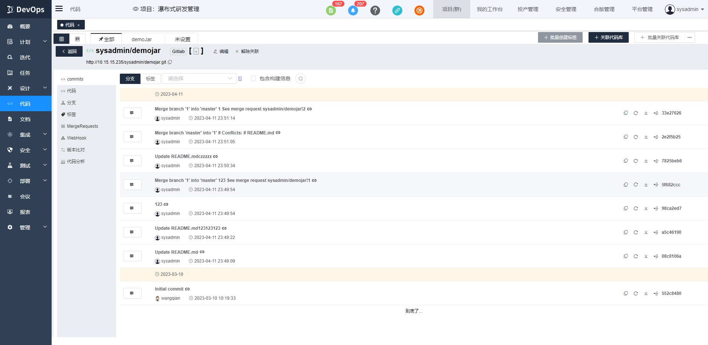Screen dimensions: 708x345
Task: Copy icon for commit 7825beb6
Action: [626, 161]
